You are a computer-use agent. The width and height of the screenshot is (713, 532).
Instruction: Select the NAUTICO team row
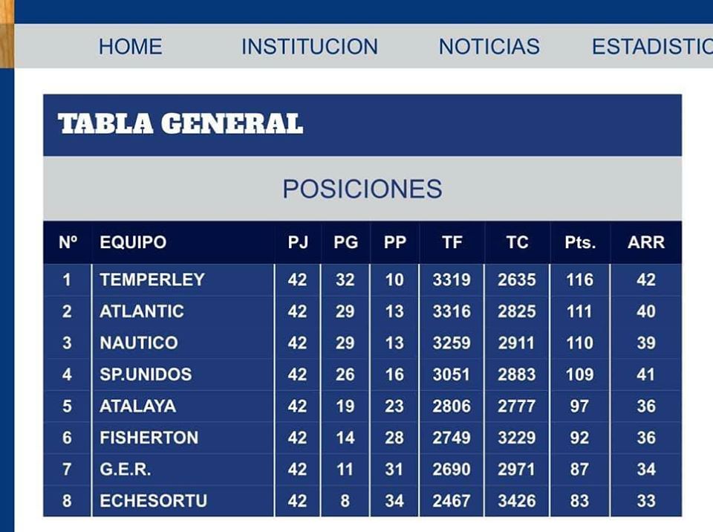point(139,343)
